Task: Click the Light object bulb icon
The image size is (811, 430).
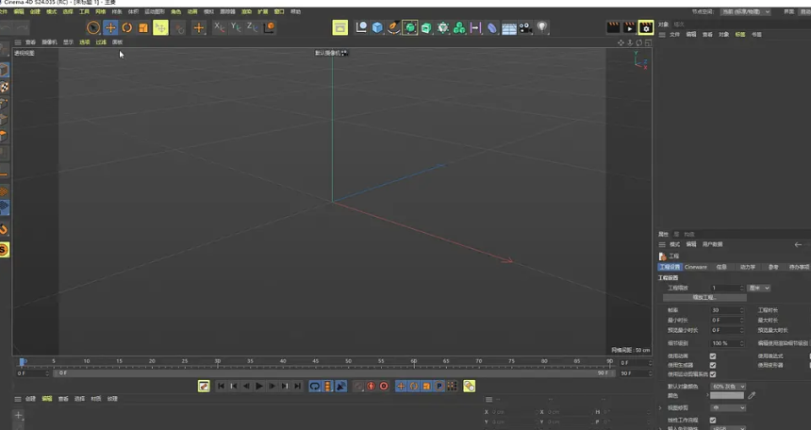Action: point(542,28)
